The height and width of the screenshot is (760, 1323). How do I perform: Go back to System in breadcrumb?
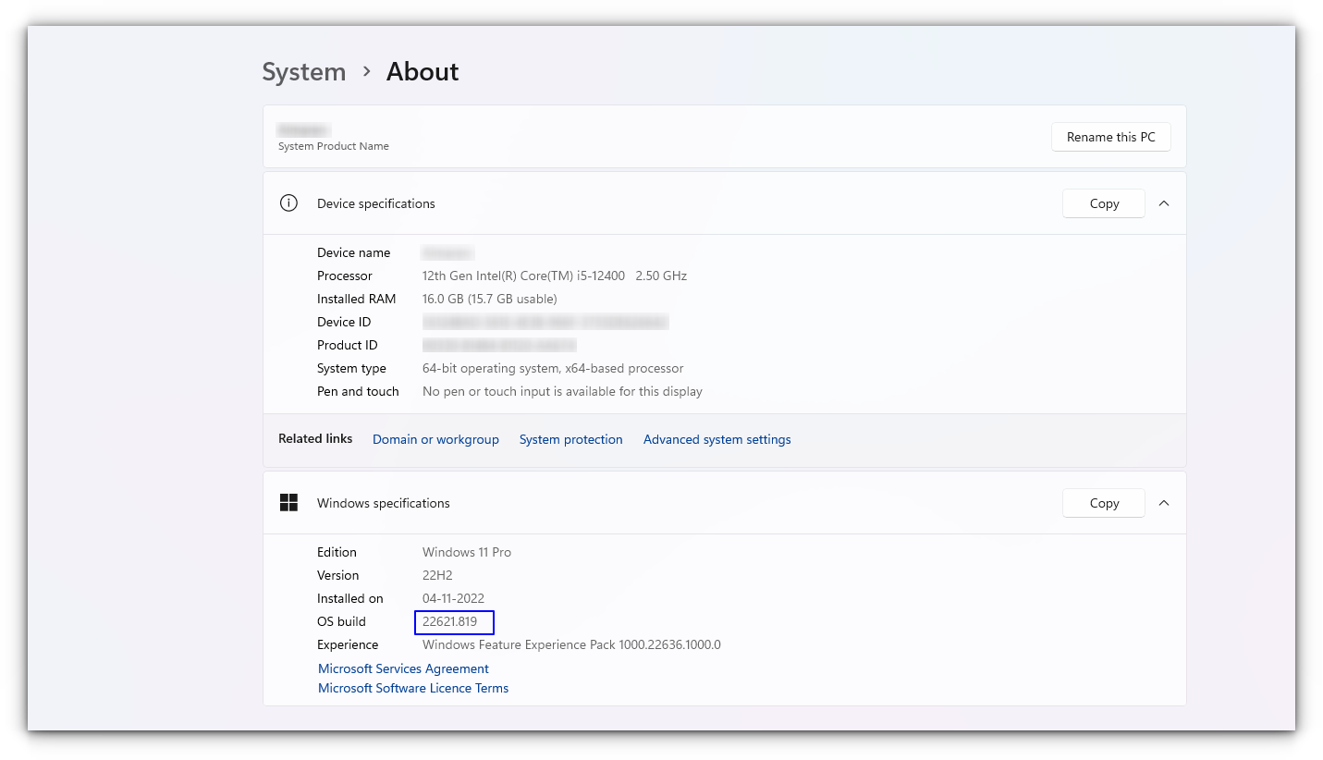304,72
